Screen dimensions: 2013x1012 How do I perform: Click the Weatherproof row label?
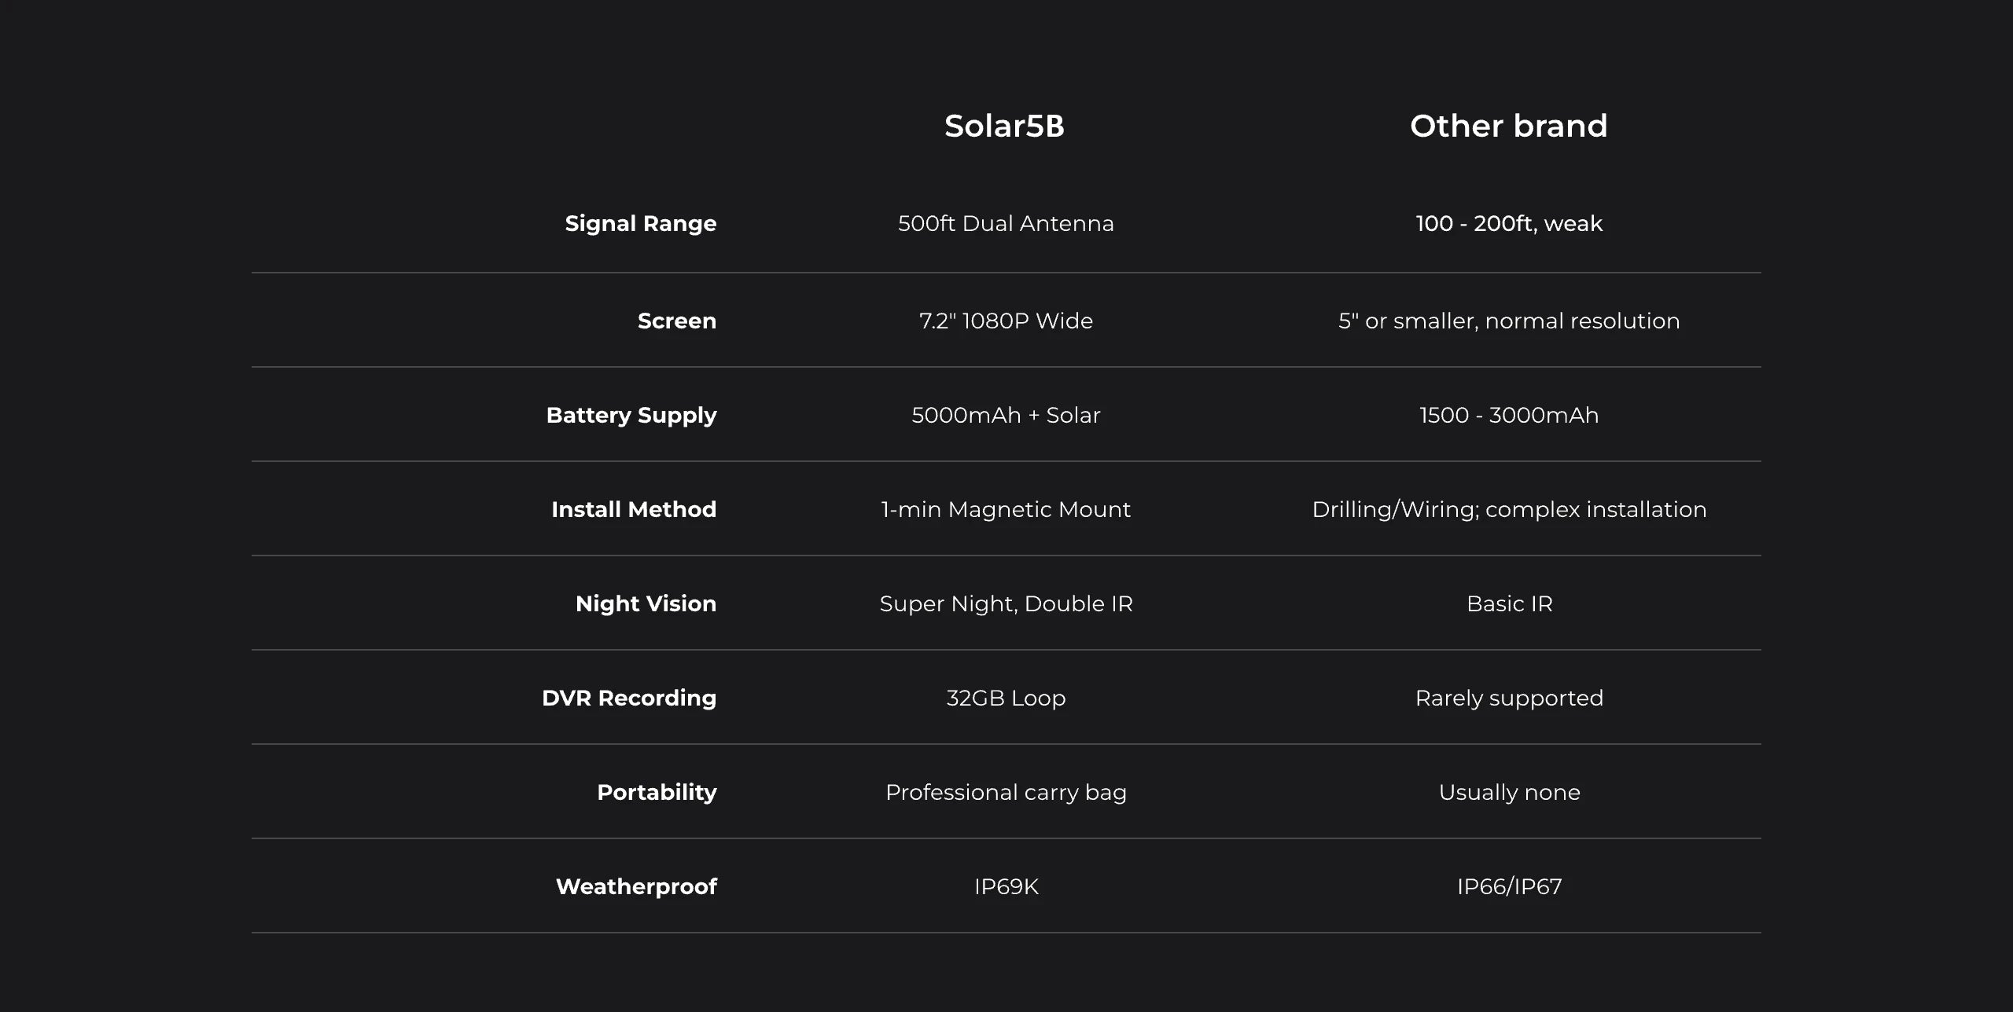coord(635,886)
